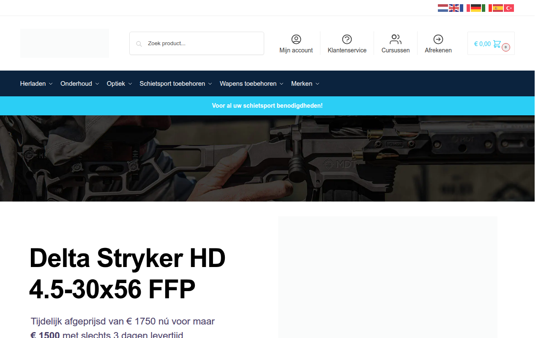The height and width of the screenshot is (338, 541).
Task: Switch language with the German flag
Action: pyautogui.click(x=475, y=8)
